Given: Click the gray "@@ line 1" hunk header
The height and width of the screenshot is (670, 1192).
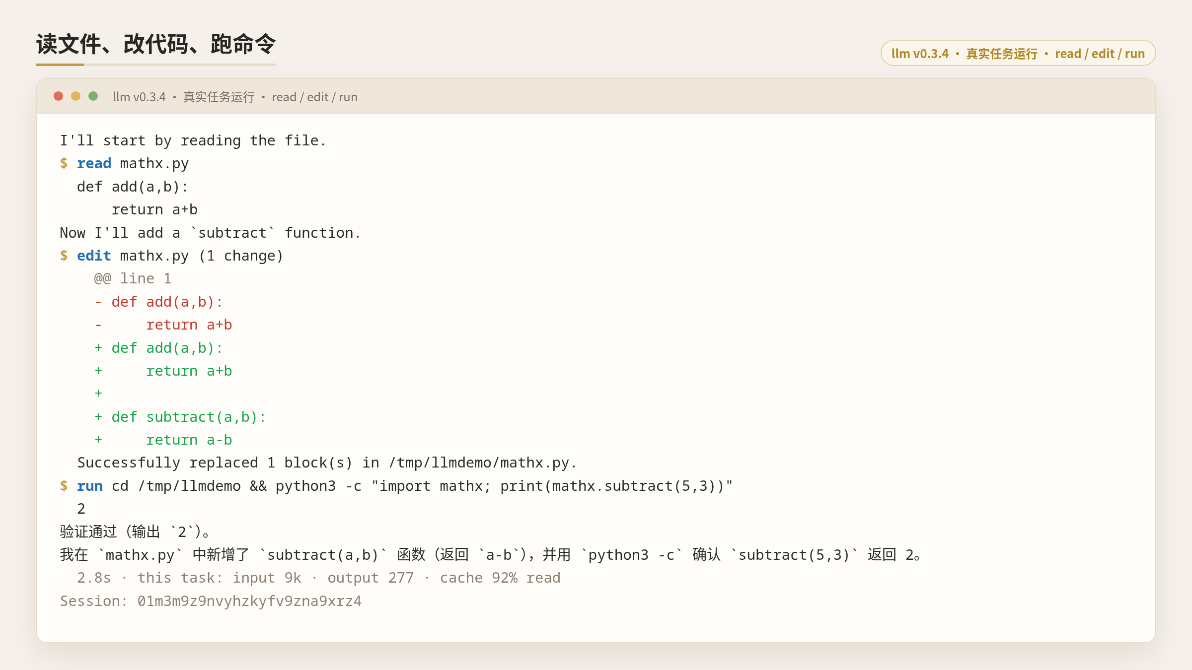Looking at the screenshot, I should coord(133,279).
